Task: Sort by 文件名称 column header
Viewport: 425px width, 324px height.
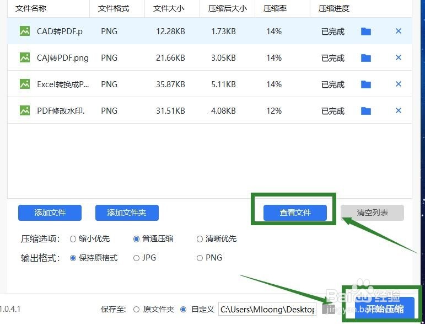Action: point(31,8)
